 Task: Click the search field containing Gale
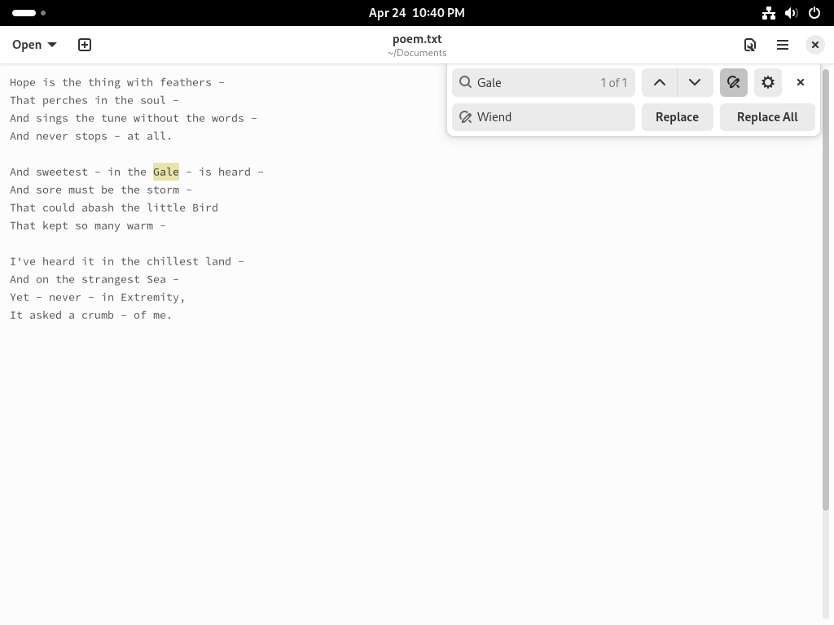click(543, 82)
